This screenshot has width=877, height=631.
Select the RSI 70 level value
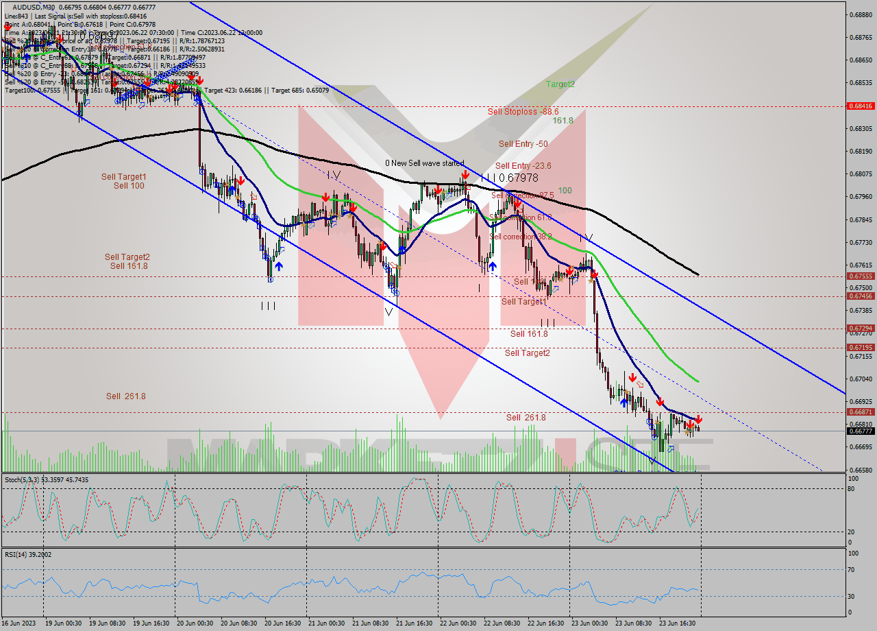pyautogui.click(x=852, y=569)
